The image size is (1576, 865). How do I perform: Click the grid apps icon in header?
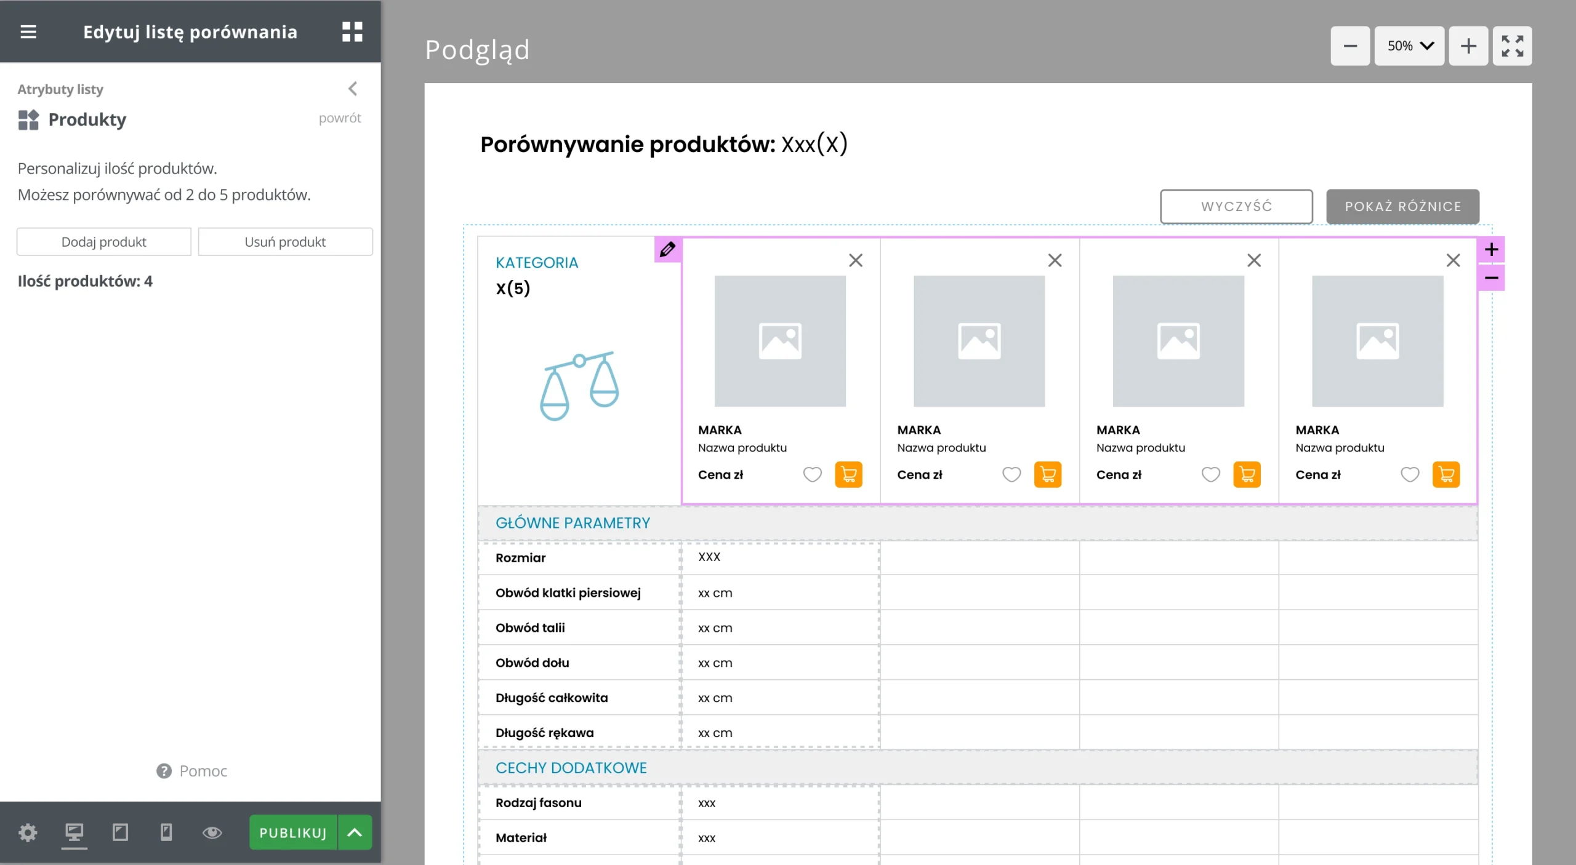352,31
